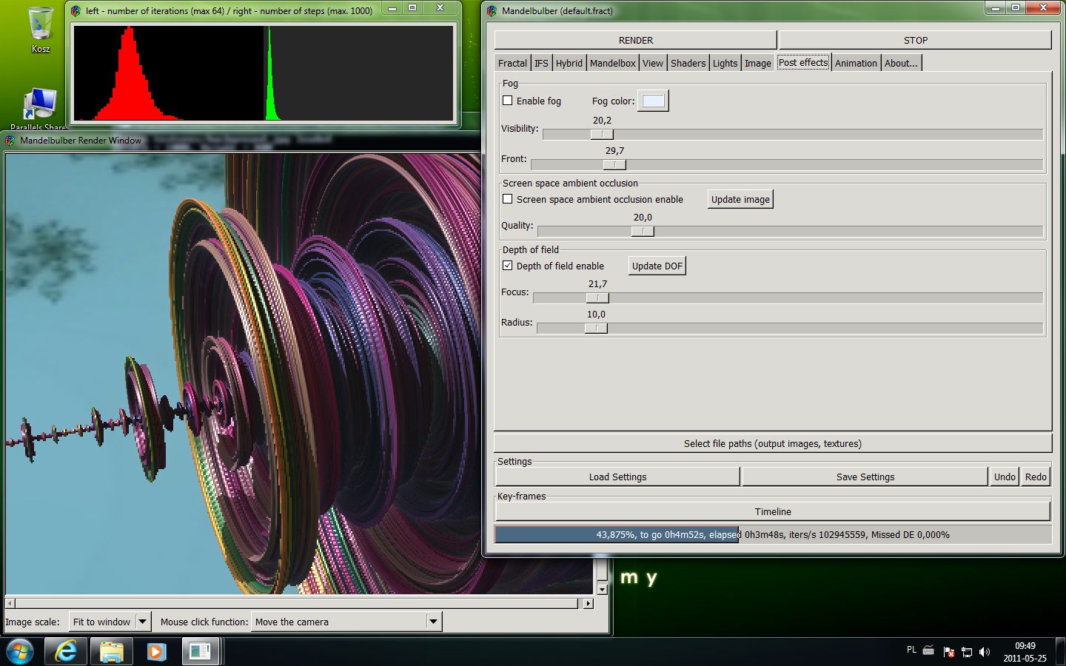Open the Windows Start menu
Screen dimensions: 1066x666
[20, 651]
